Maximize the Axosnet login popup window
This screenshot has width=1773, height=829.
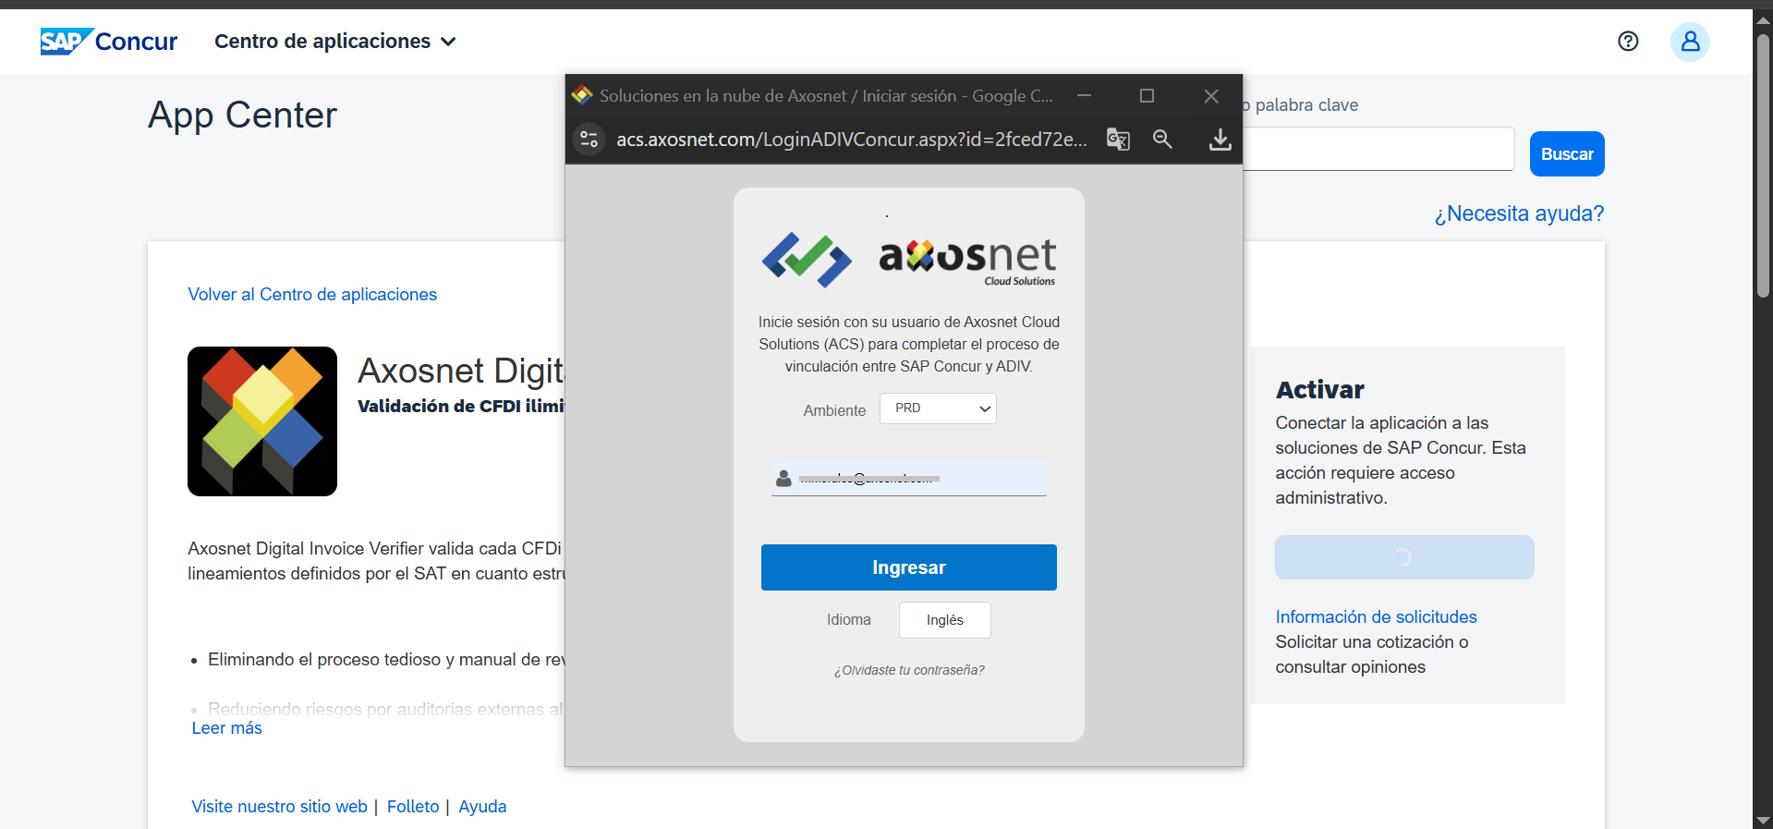coord(1147,96)
